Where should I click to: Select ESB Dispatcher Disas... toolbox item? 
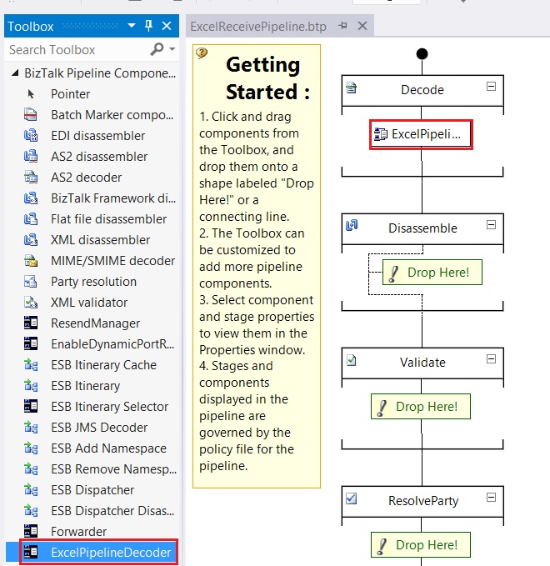pos(92,511)
